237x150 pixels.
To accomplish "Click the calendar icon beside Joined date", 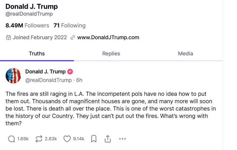I will tap(9, 38).
